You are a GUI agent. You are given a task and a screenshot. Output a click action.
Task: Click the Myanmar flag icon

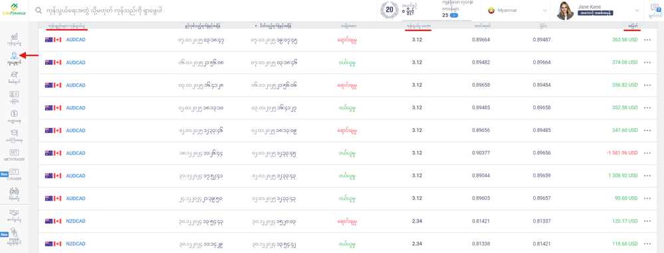tap(491, 10)
